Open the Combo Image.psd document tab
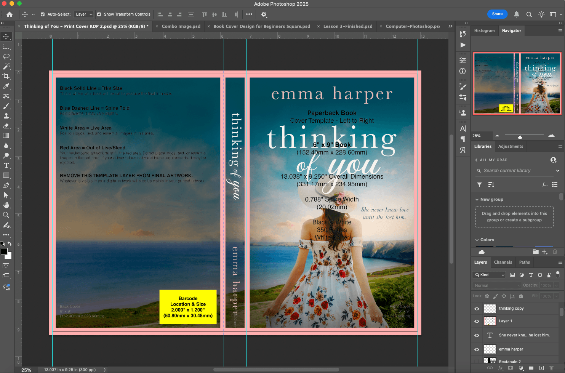This screenshot has width=565, height=373. 181,26
